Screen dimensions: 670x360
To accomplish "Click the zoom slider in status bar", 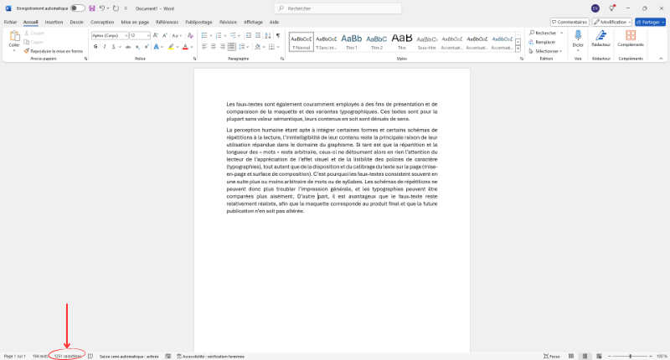I will (631, 356).
